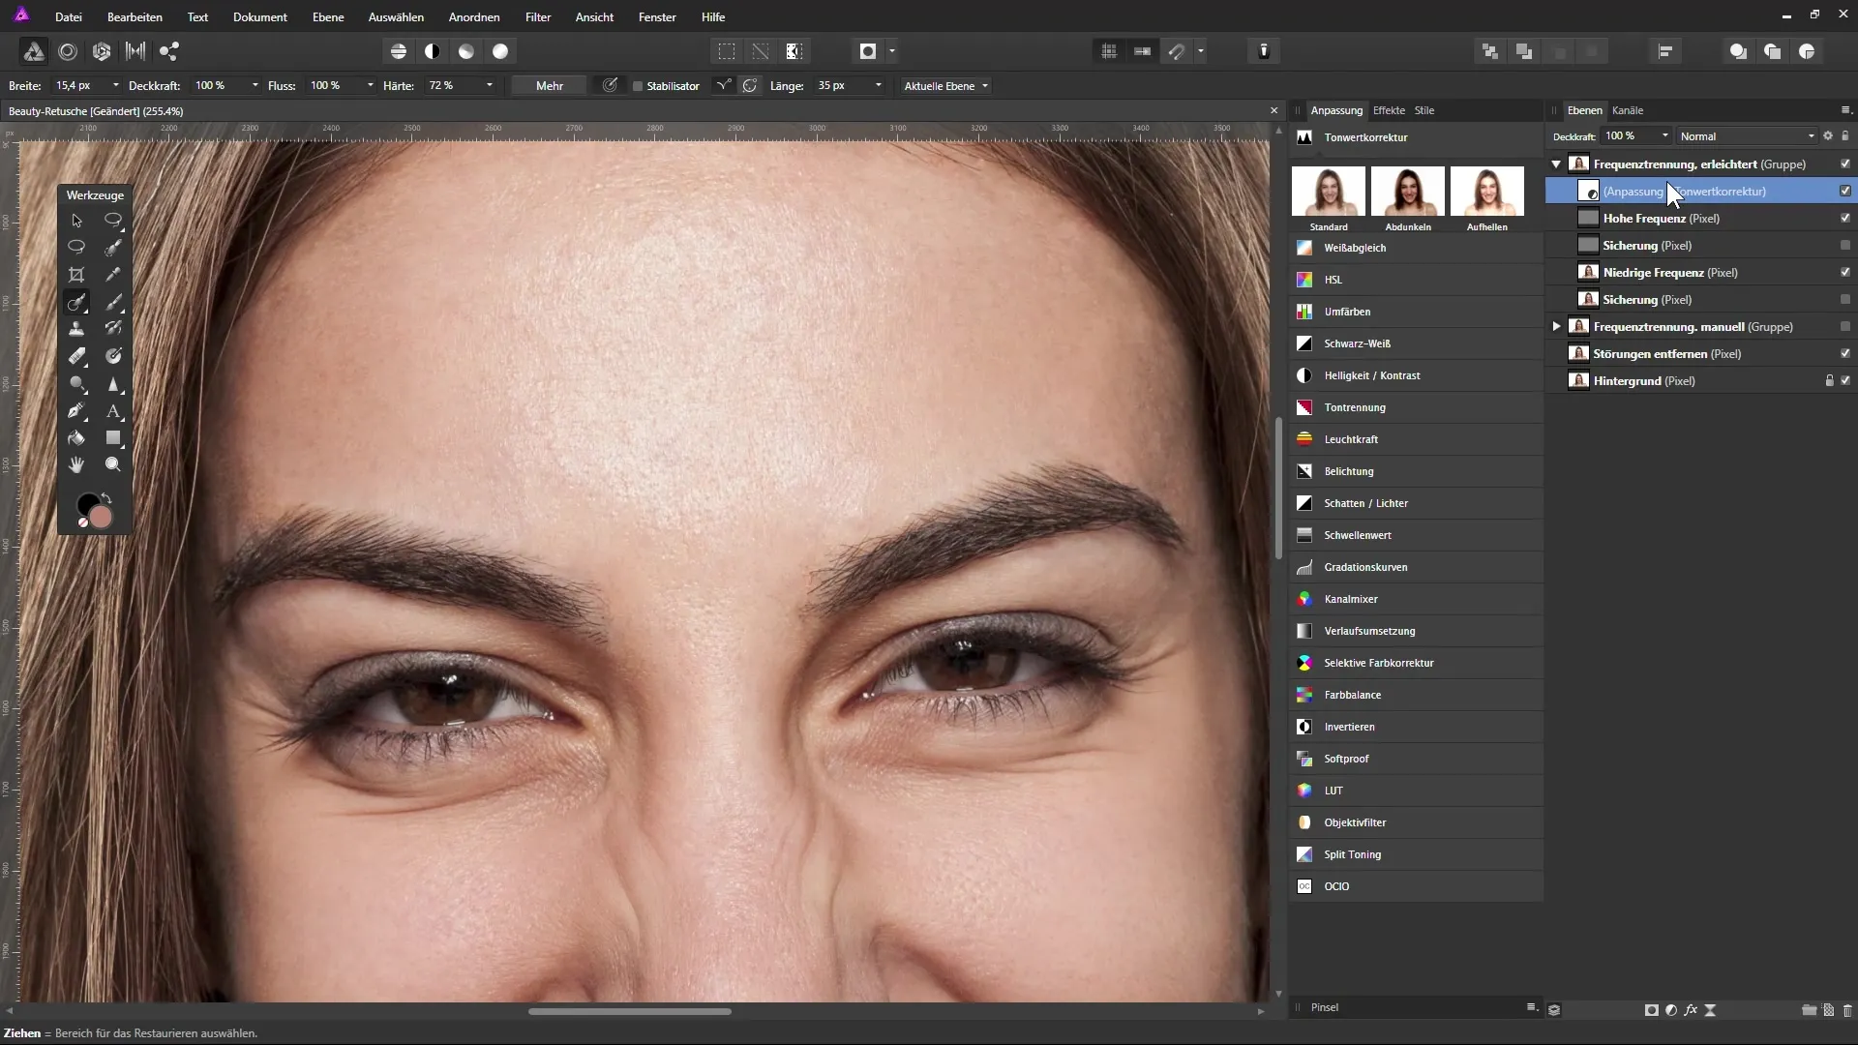This screenshot has height=1045, width=1858.
Task: Expand Frequenztrennung manuell group
Action: tap(1556, 327)
